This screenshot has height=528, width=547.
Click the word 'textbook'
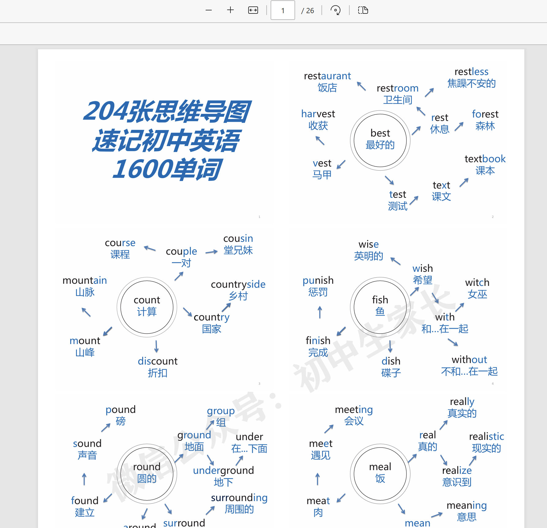click(x=485, y=159)
